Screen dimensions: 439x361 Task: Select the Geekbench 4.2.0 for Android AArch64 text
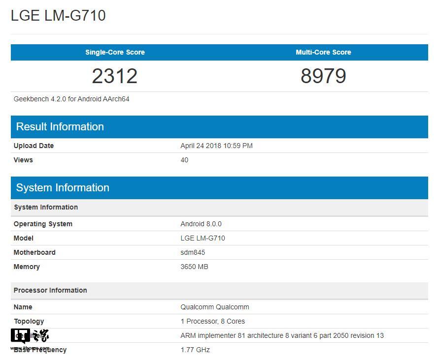(x=71, y=99)
